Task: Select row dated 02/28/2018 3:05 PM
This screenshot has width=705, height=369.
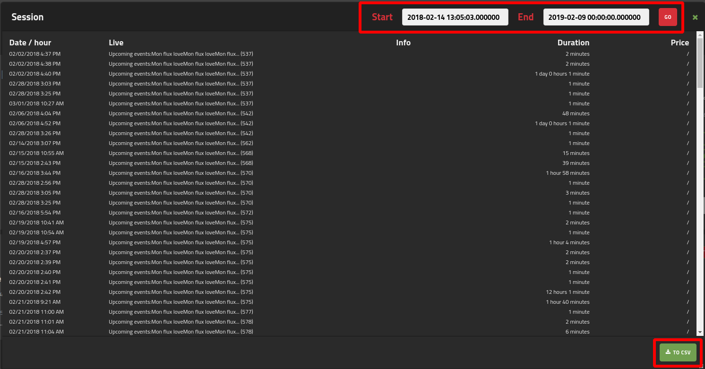Action: [349, 193]
